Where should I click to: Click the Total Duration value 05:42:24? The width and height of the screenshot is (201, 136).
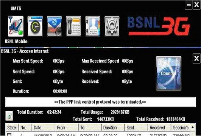point(54,112)
